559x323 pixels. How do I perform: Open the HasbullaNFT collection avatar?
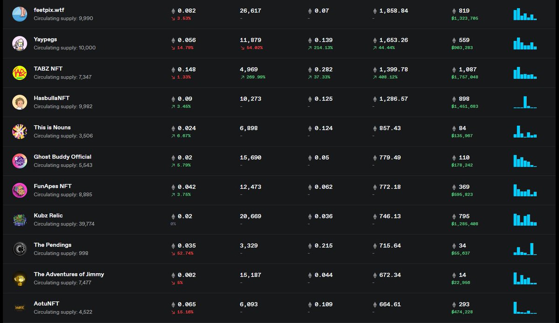[20, 102]
